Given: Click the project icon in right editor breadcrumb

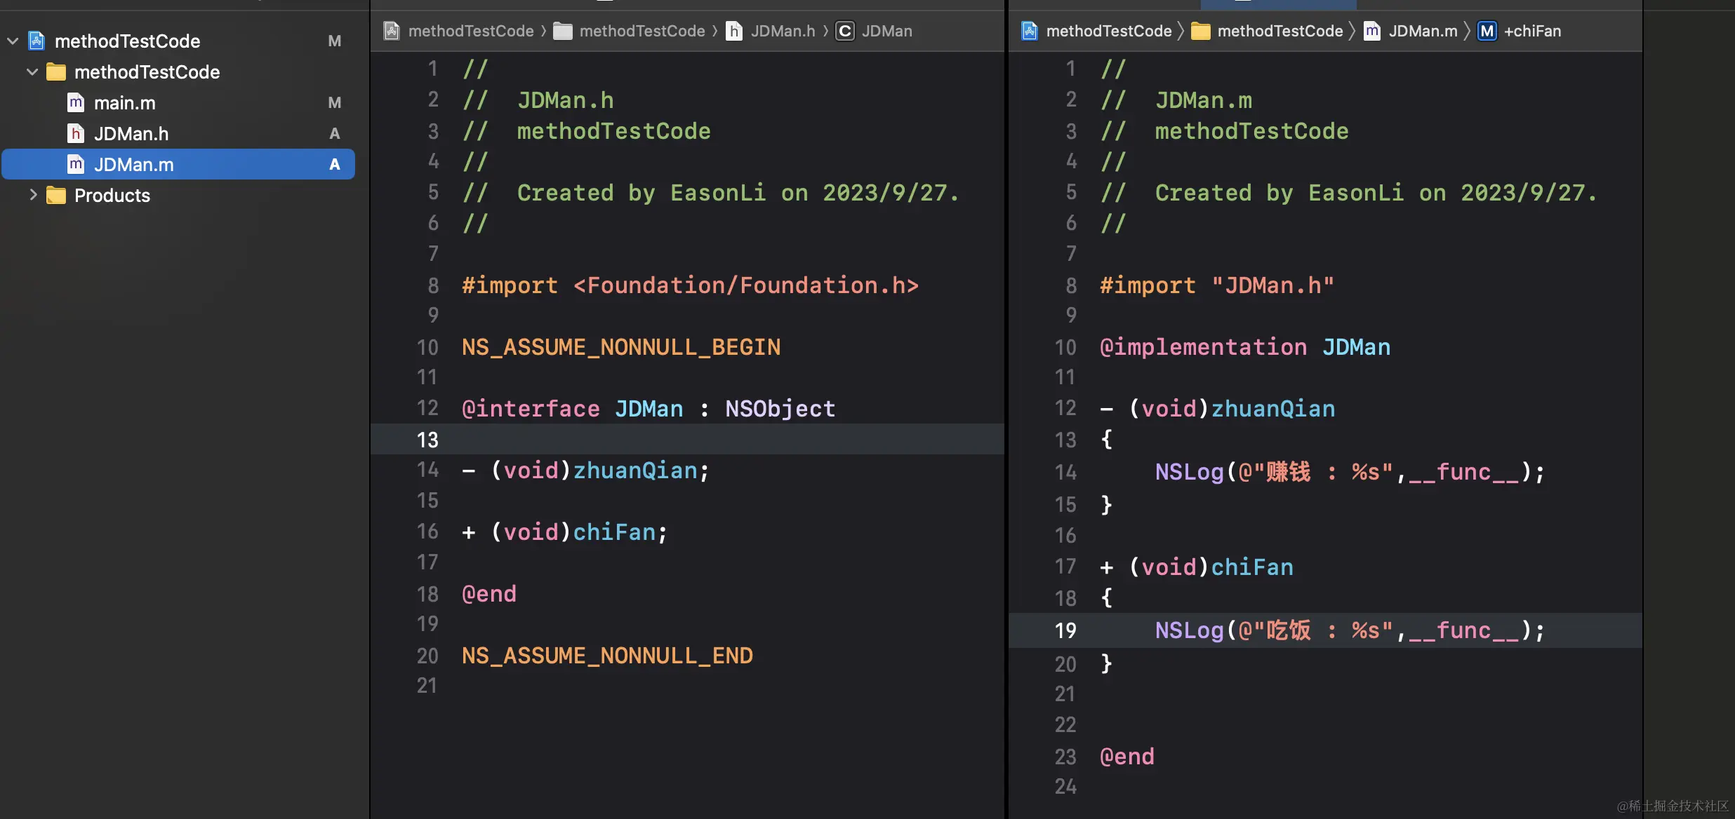Looking at the screenshot, I should point(1030,31).
